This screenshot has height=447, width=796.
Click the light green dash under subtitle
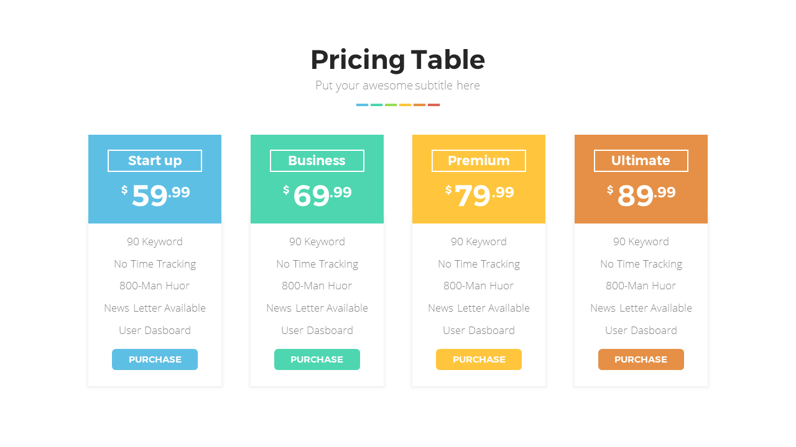point(391,105)
